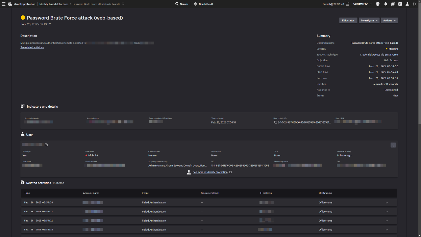Image resolution: width=421 pixels, height=237 pixels.
Task: Click the Password Brute Force attack heading
Action: coord(75,18)
